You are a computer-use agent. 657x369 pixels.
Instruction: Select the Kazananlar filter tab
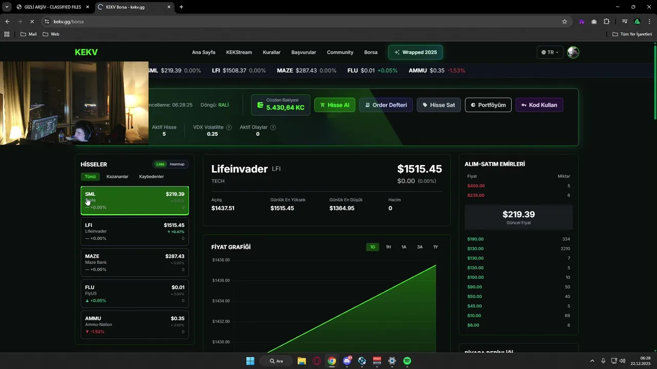coord(118,177)
